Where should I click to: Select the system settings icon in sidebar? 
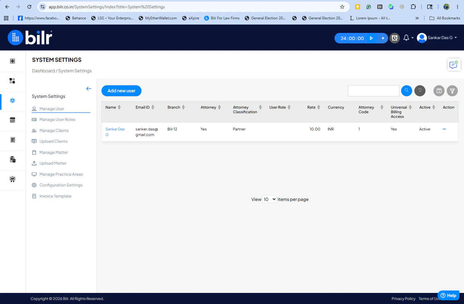pos(12,100)
